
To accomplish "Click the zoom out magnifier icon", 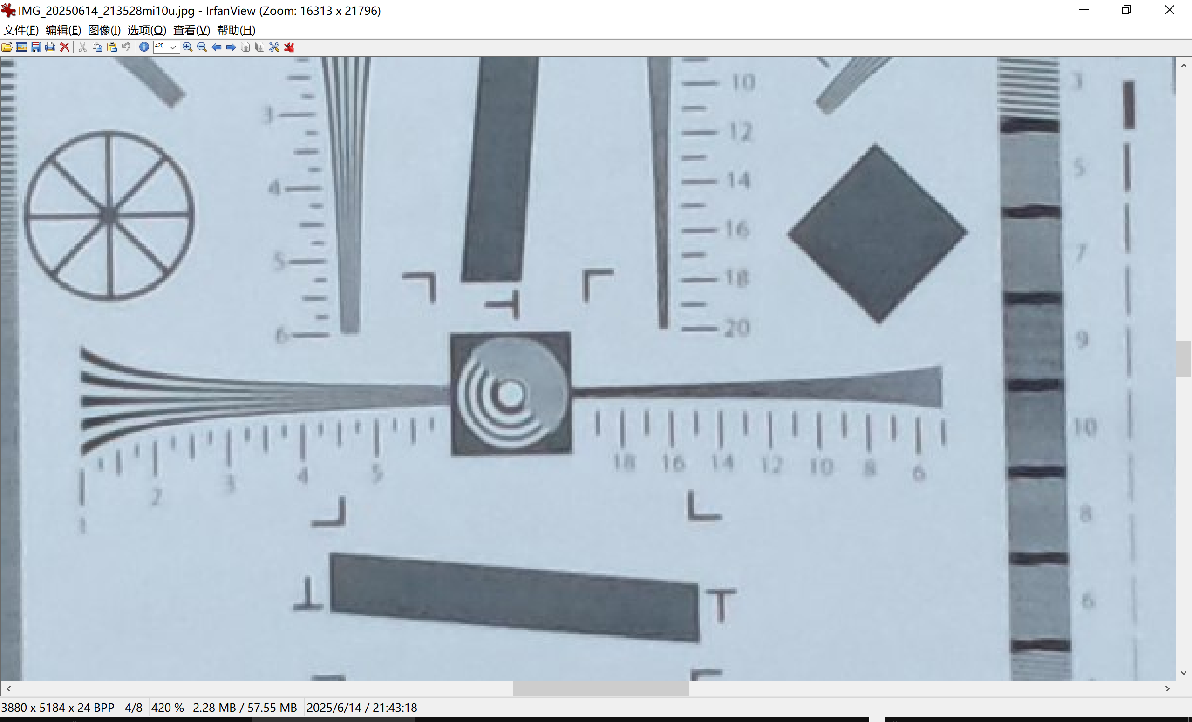I will point(202,47).
